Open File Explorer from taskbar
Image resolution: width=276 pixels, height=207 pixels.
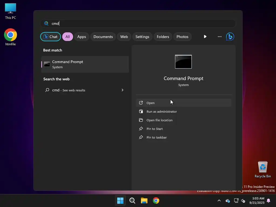coord(144,201)
